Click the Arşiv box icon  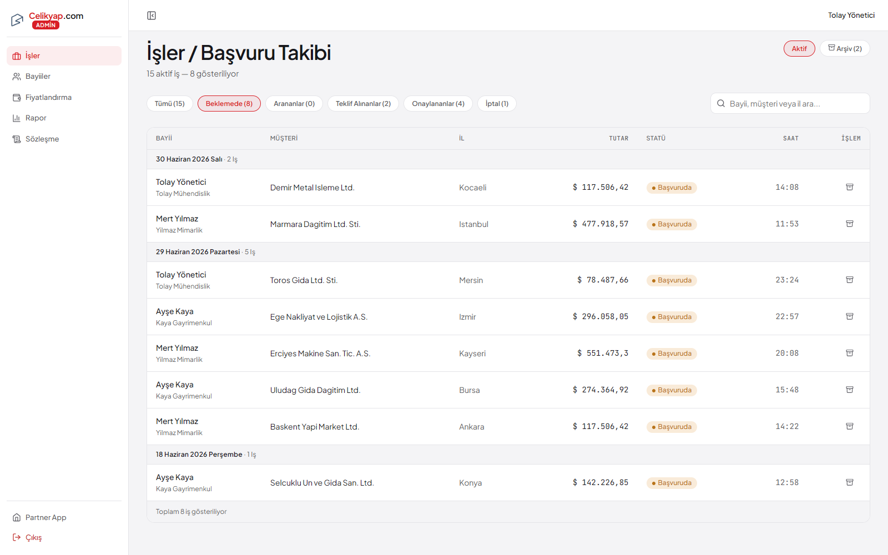pyautogui.click(x=831, y=48)
